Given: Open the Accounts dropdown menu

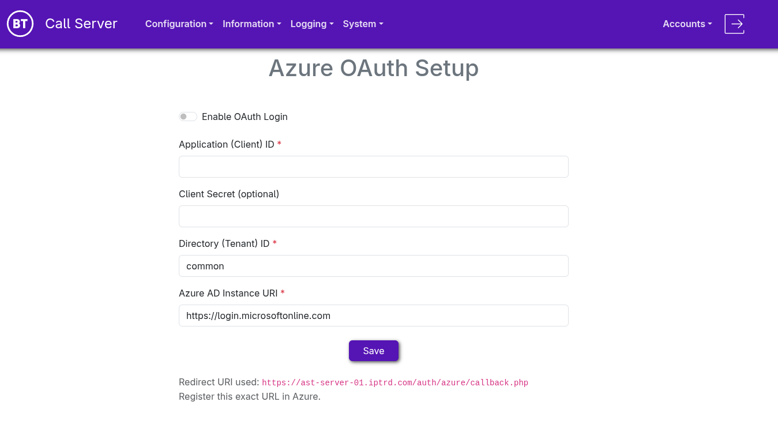Looking at the screenshot, I should coord(687,24).
